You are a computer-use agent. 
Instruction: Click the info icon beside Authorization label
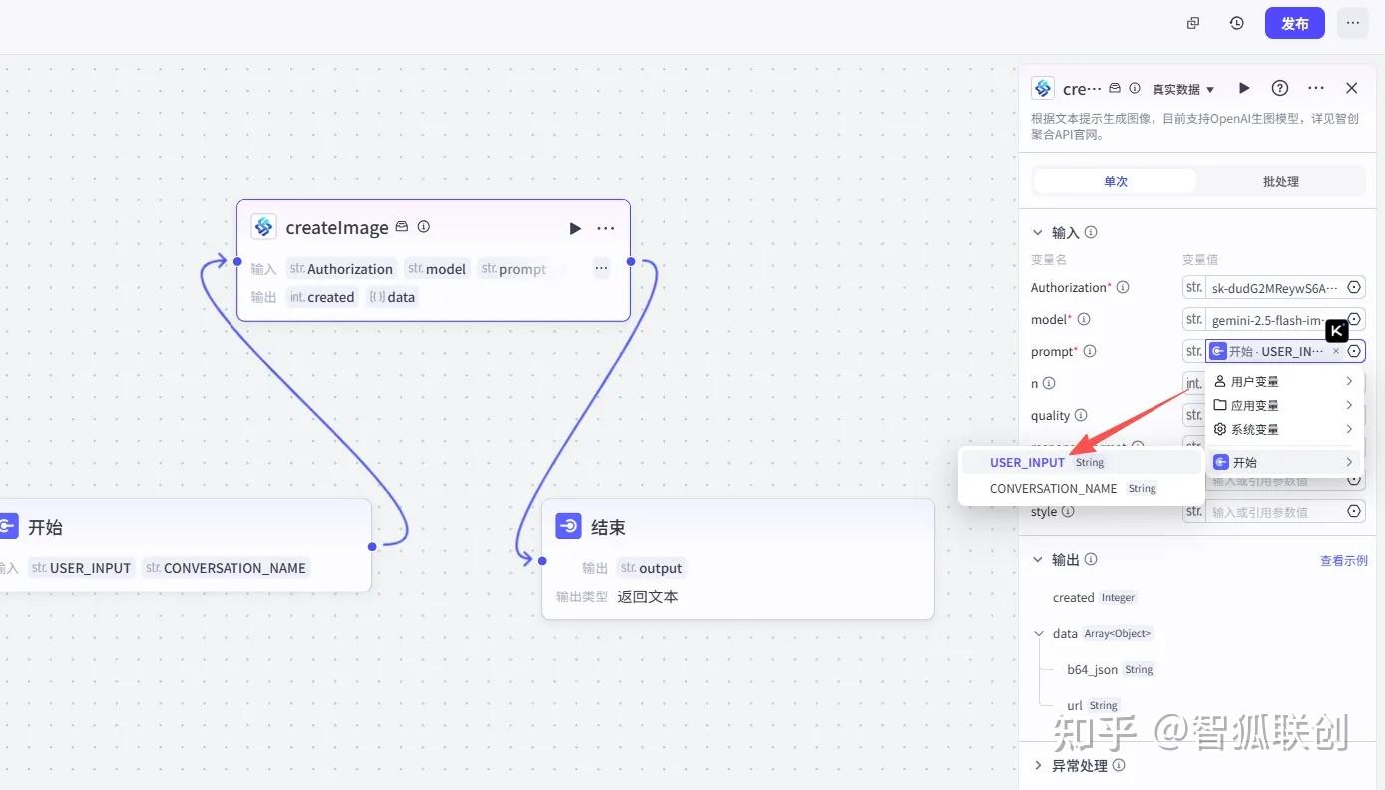pos(1123,287)
